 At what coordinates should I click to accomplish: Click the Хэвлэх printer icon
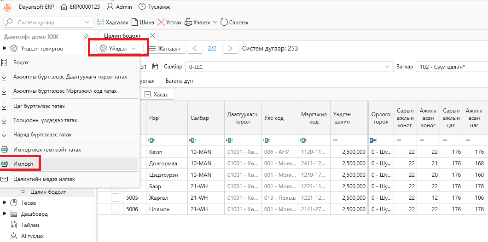pos(188,23)
